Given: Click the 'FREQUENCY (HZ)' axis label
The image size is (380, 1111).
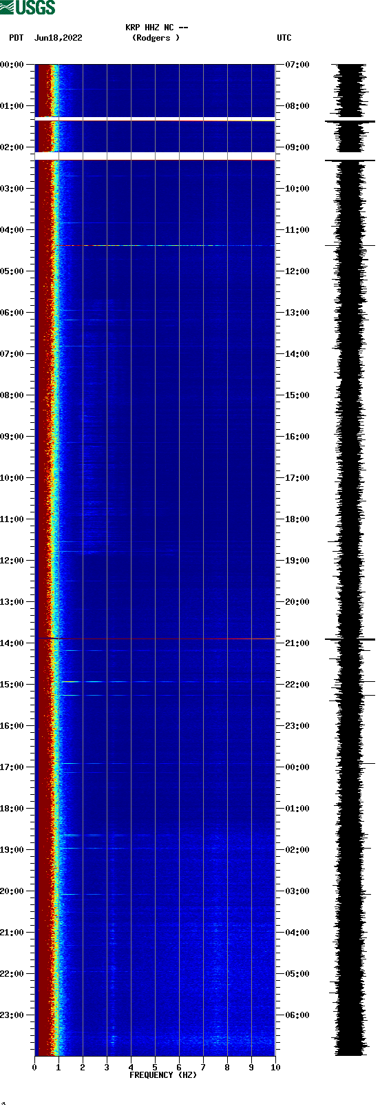Looking at the screenshot, I should (163, 1075).
